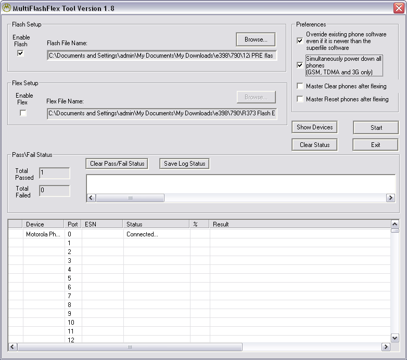The height and width of the screenshot is (360, 407).
Task: Click the Device column header
Action: [43, 224]
